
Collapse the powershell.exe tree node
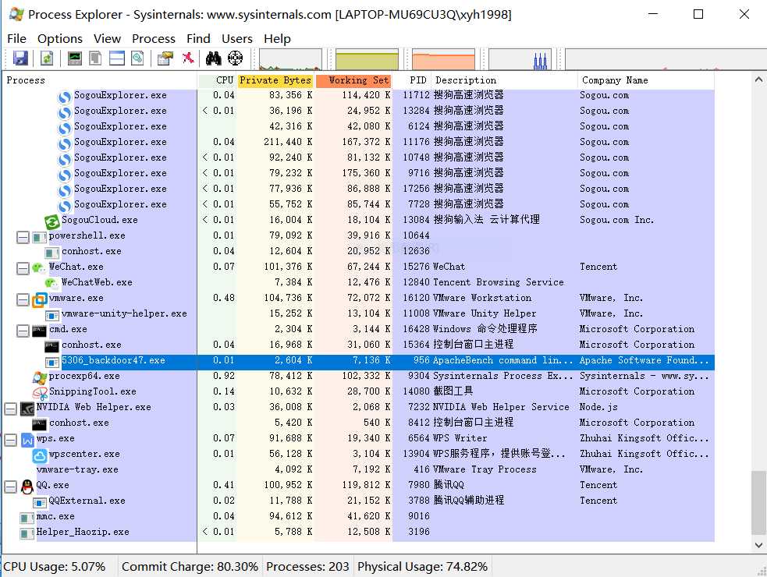[23, 237]
